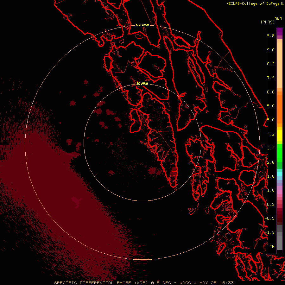The width and height of the screenshot is (285, 285).
Task: Click the 0.2 colorbar value
Action: 271,205
